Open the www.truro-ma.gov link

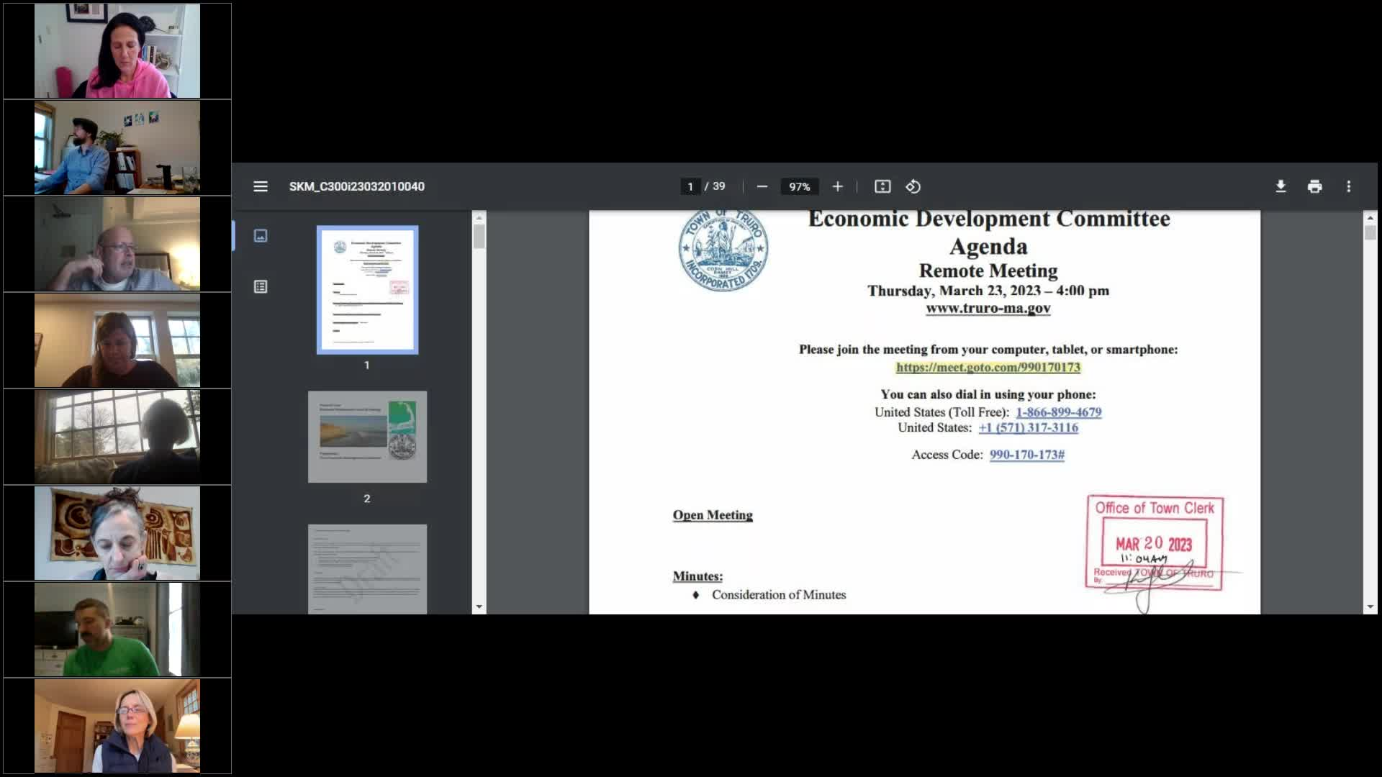[988, 307]
